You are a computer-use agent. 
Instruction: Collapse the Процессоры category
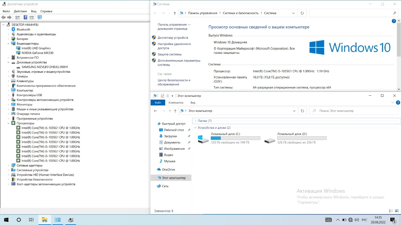click(8, 123)
